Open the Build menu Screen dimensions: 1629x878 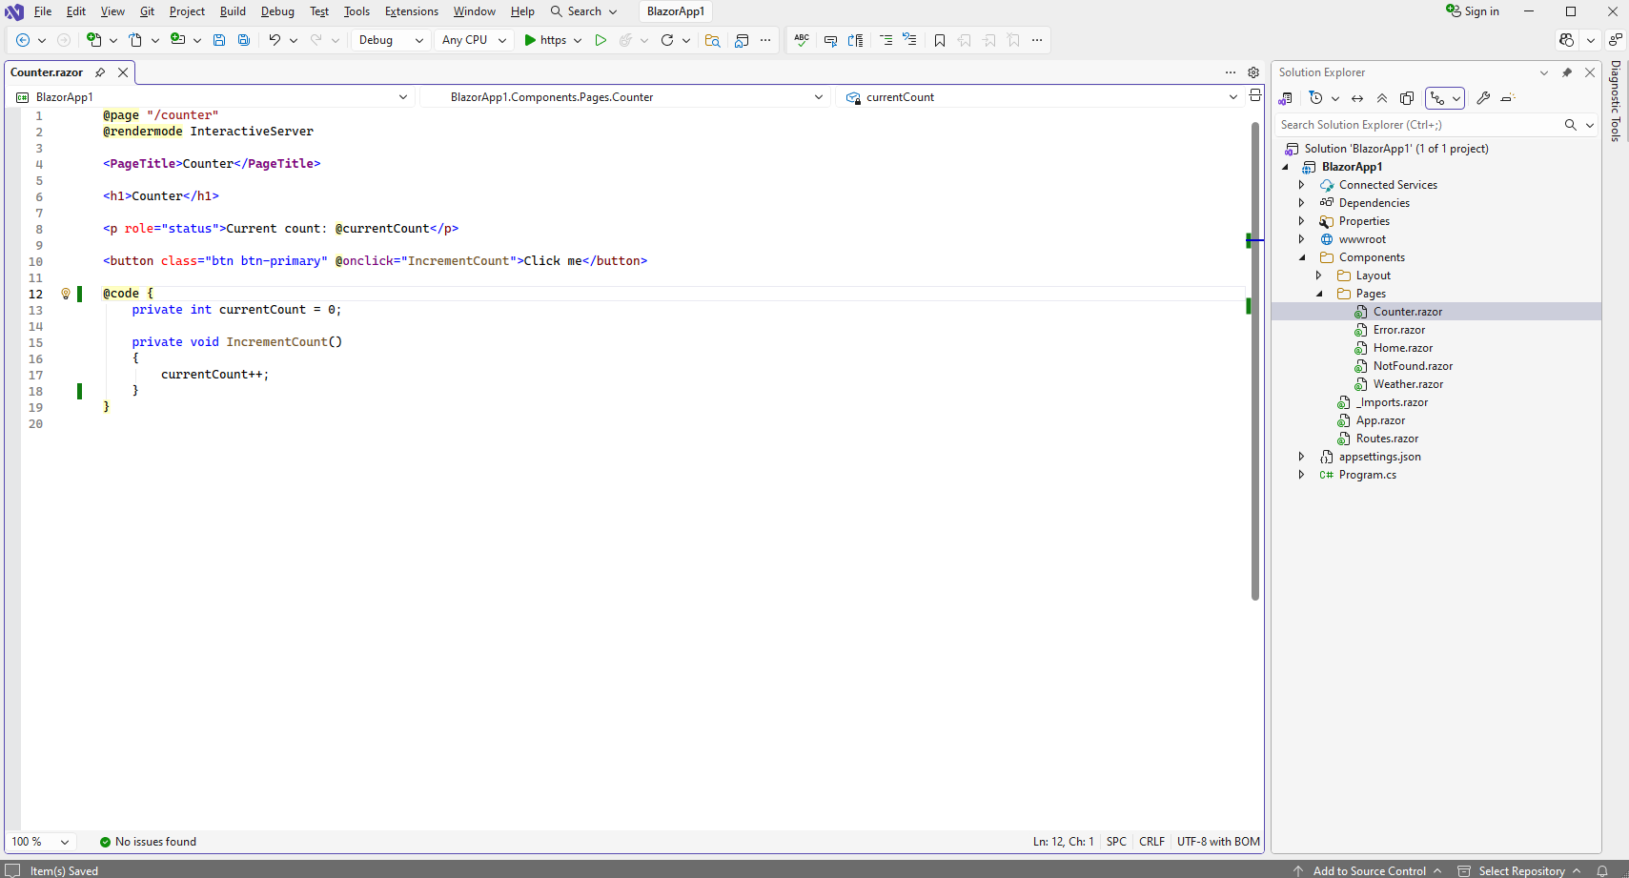(x=233, y=11)
